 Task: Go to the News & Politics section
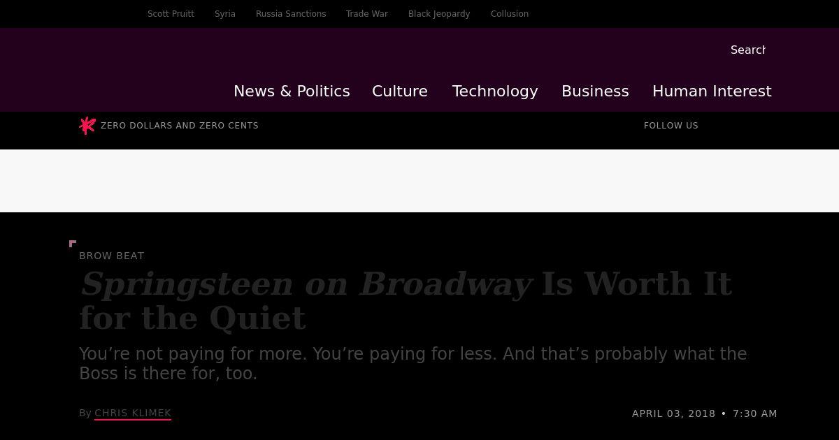(292, 91)
